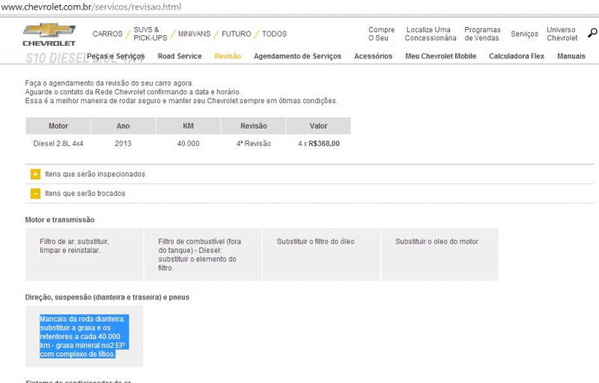Open 'Compre O Seu' link
599x383 pixels.
pyautogui.click(x=381, y=34)
